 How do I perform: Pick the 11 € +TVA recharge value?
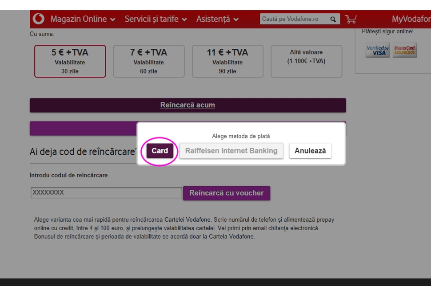click(227, 61)
